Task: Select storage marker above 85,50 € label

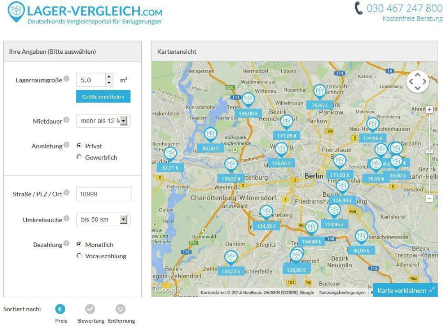Action: coord(210,134)
